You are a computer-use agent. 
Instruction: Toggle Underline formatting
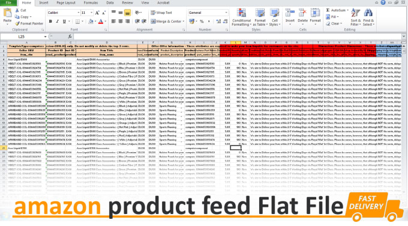(x=64, y=22)
